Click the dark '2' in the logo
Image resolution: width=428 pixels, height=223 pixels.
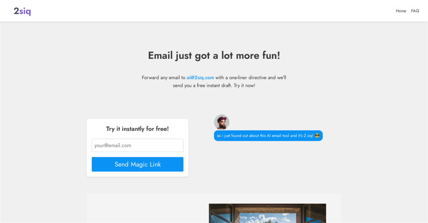pyautogui.click(x=17, y=11)
